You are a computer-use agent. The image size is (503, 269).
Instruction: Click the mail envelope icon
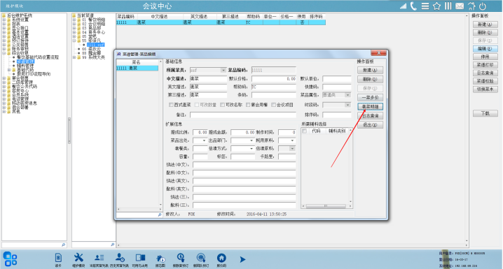click(x=460, y=6)
